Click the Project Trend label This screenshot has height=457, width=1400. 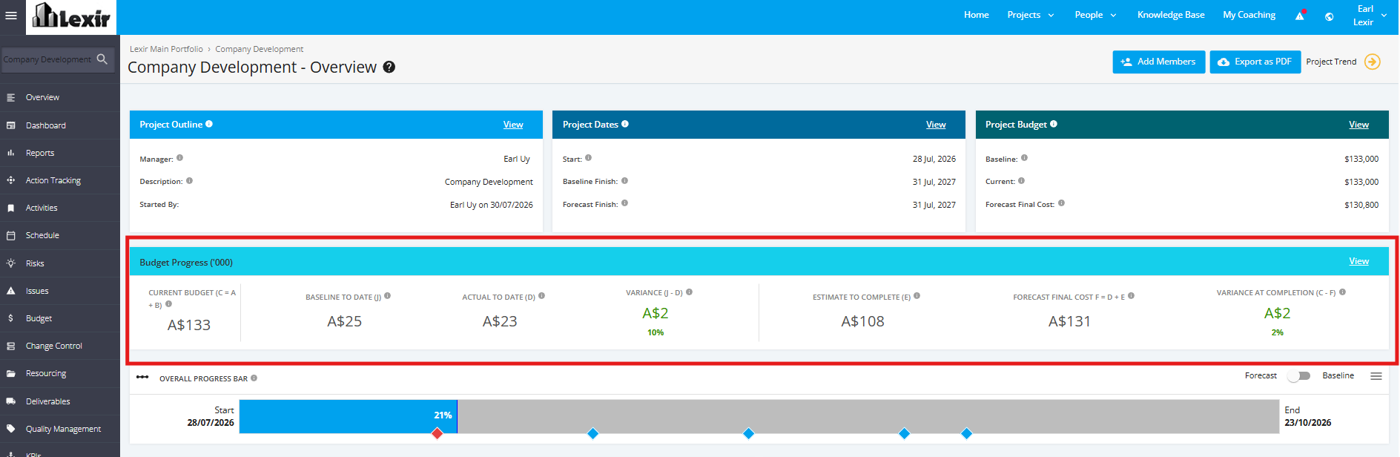click(x=1331, y=62)
